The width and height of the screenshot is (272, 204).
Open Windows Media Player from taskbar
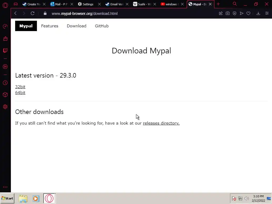click(x=36, y=198)
